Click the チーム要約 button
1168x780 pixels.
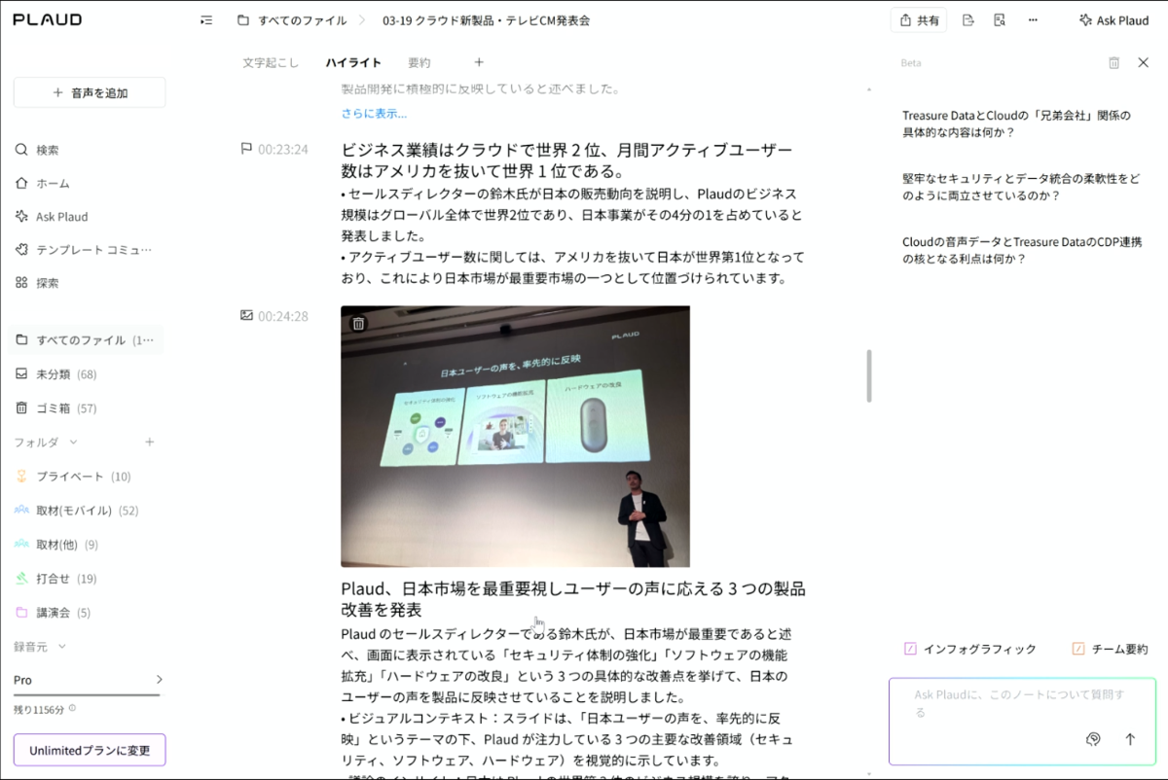pyautogui.click(x=1110, y=649)
